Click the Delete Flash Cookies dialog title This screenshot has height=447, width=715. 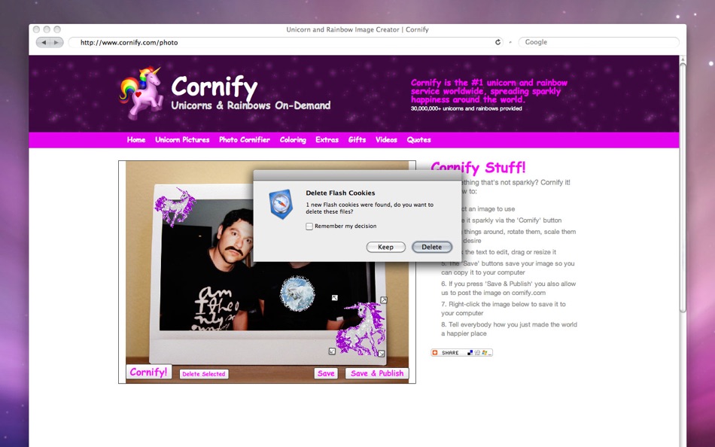340,193
